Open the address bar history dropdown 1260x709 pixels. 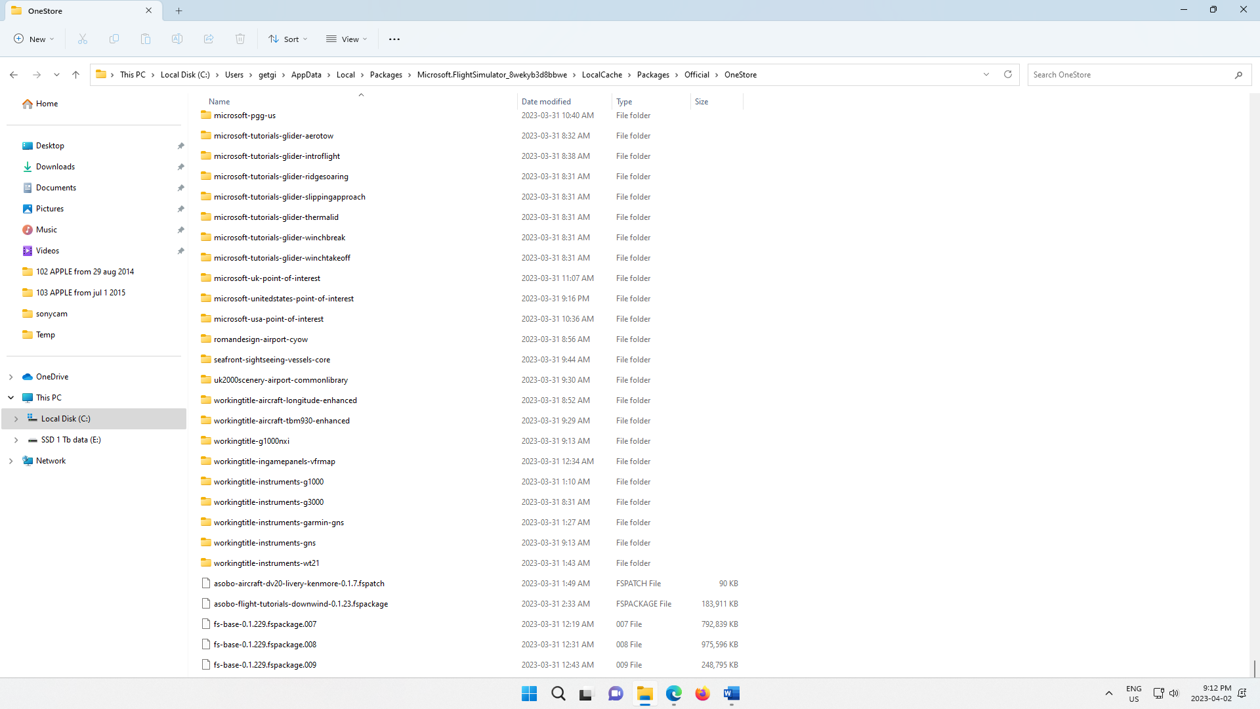coord(986,74)
